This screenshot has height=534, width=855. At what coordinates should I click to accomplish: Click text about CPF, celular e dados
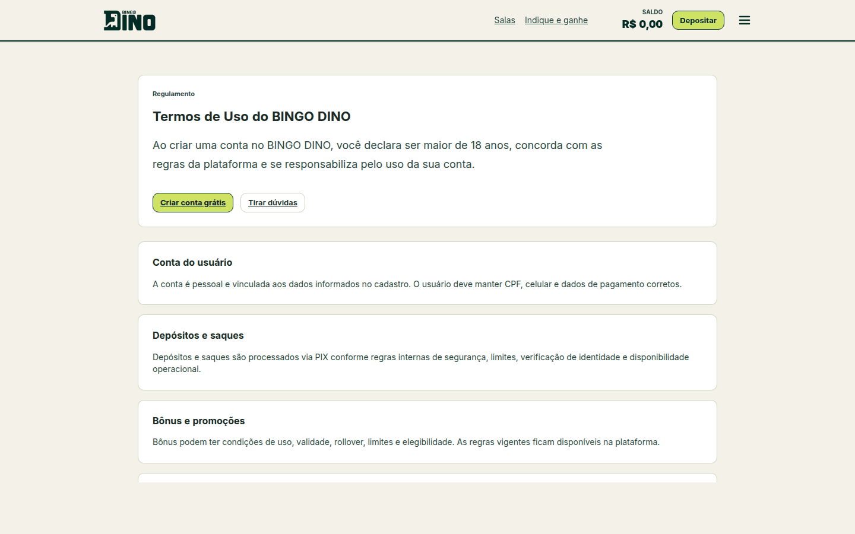(x=417, y=284)
